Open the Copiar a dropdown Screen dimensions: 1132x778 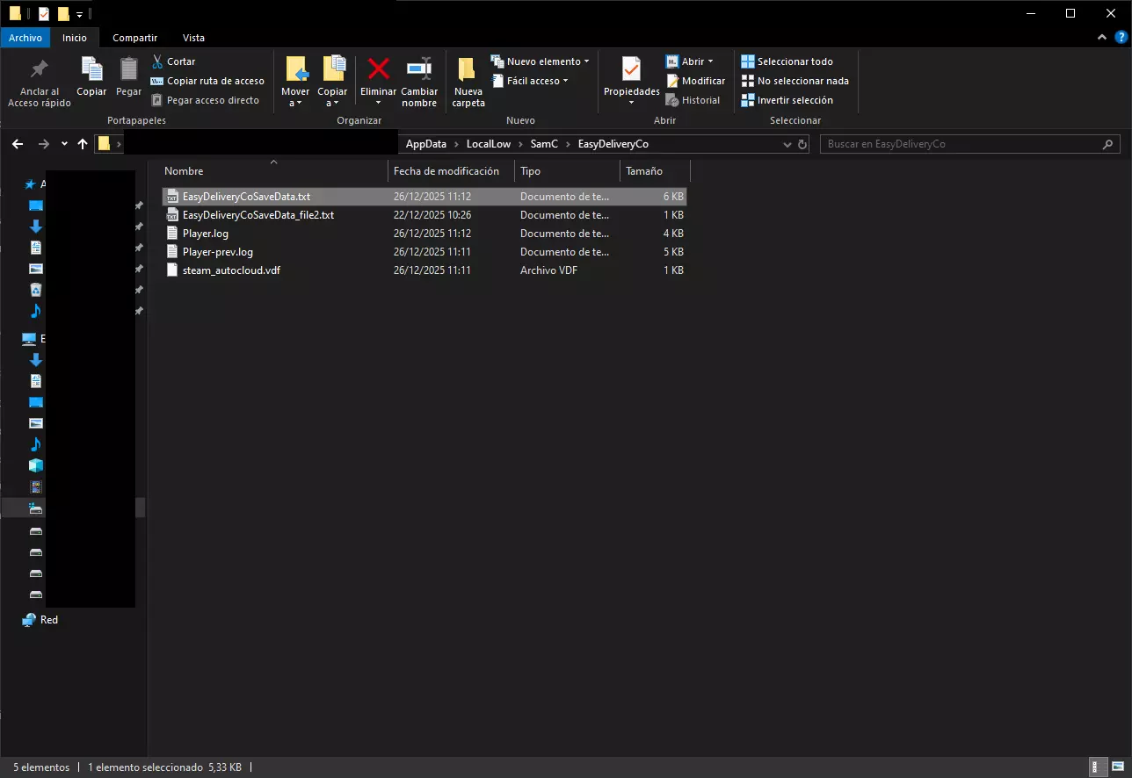[x=332, y=97]
